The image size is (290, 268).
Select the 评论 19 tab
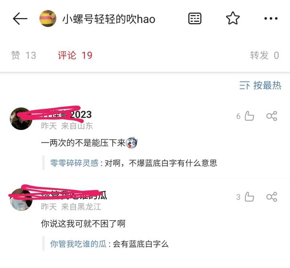pyautogui.click(x=75, y=55)
